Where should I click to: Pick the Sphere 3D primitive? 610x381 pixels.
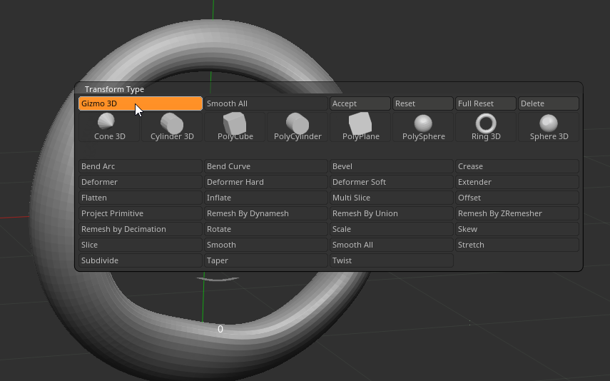(549, 126)
